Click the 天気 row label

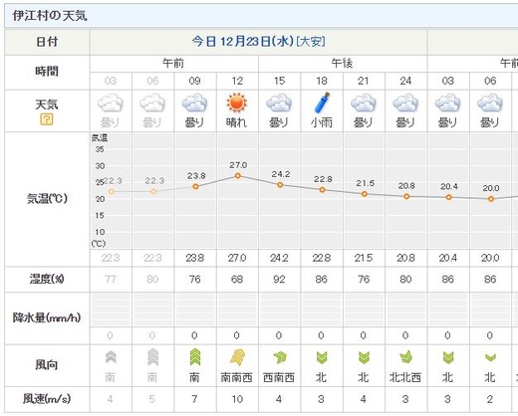pyautogui.click(x=47, y=104)
